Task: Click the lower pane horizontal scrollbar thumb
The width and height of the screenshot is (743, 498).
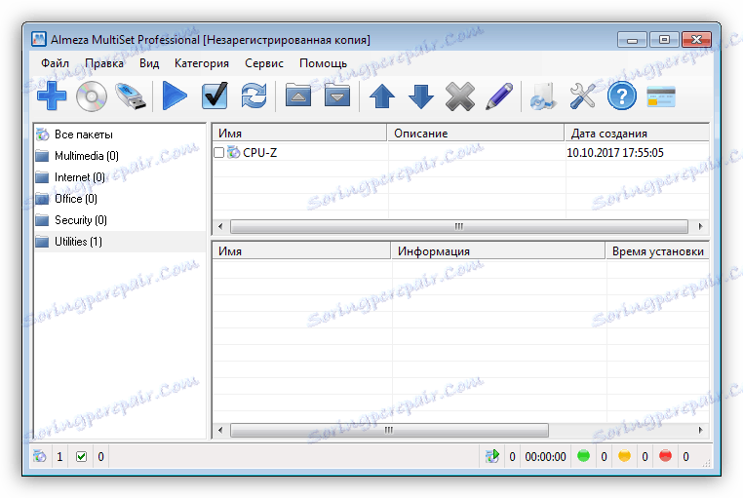Action: tap(389, 430)
